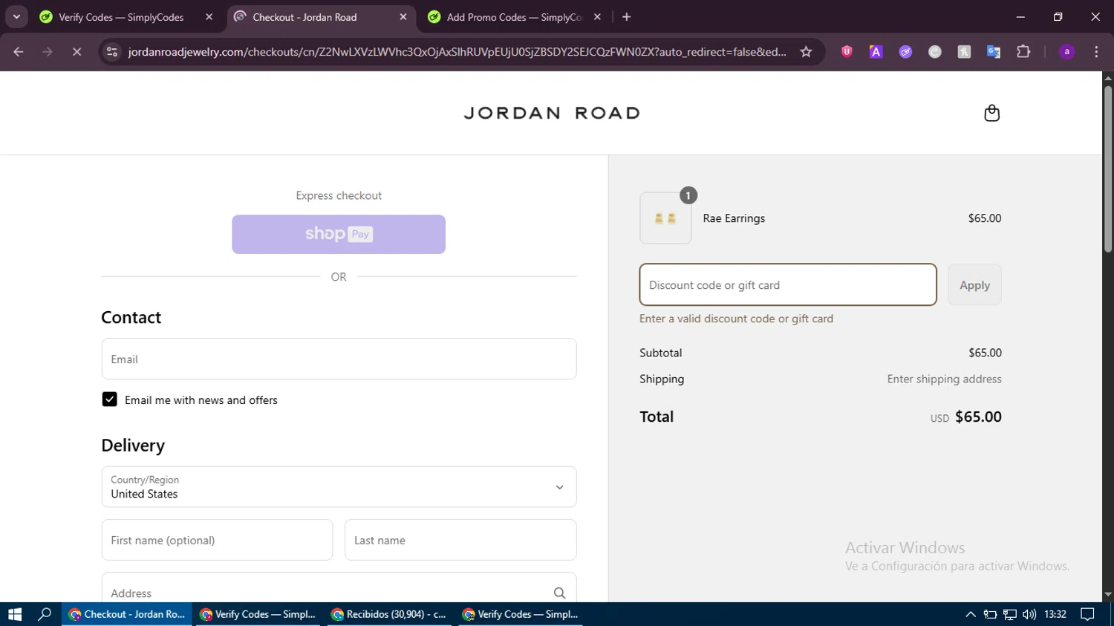Open the volume control in tray
The height and width of the screenshot is (626, 1114).
(1029, 614)
